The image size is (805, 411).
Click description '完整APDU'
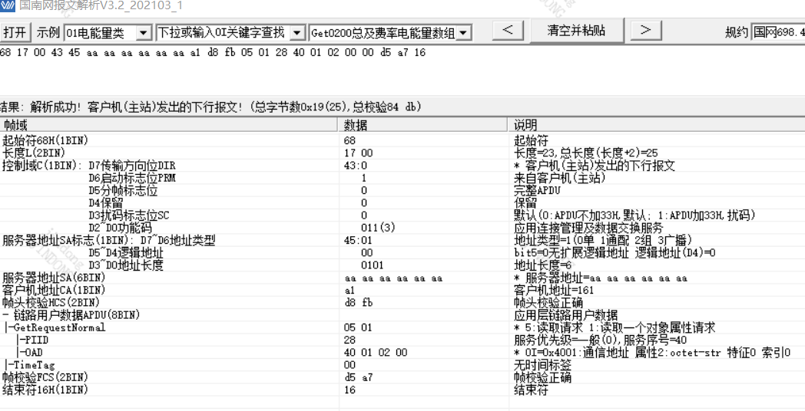pyautogui.click(x=536, y=190)
